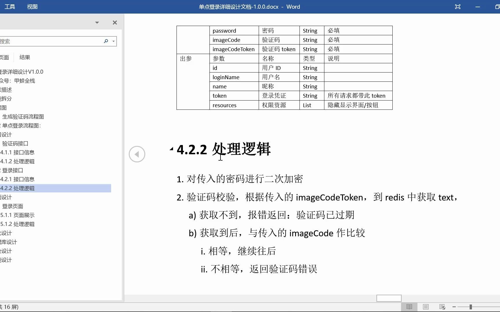The height and width of the screenshot is (312, 500).
Task: Click the 所有请求都带此 token cell
Action: (x=358, y=96)
